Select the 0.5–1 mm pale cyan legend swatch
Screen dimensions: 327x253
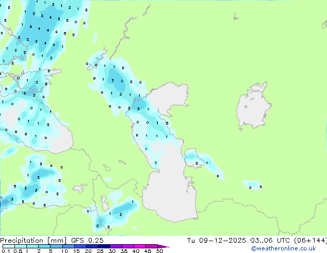click(x=21, y=246)
